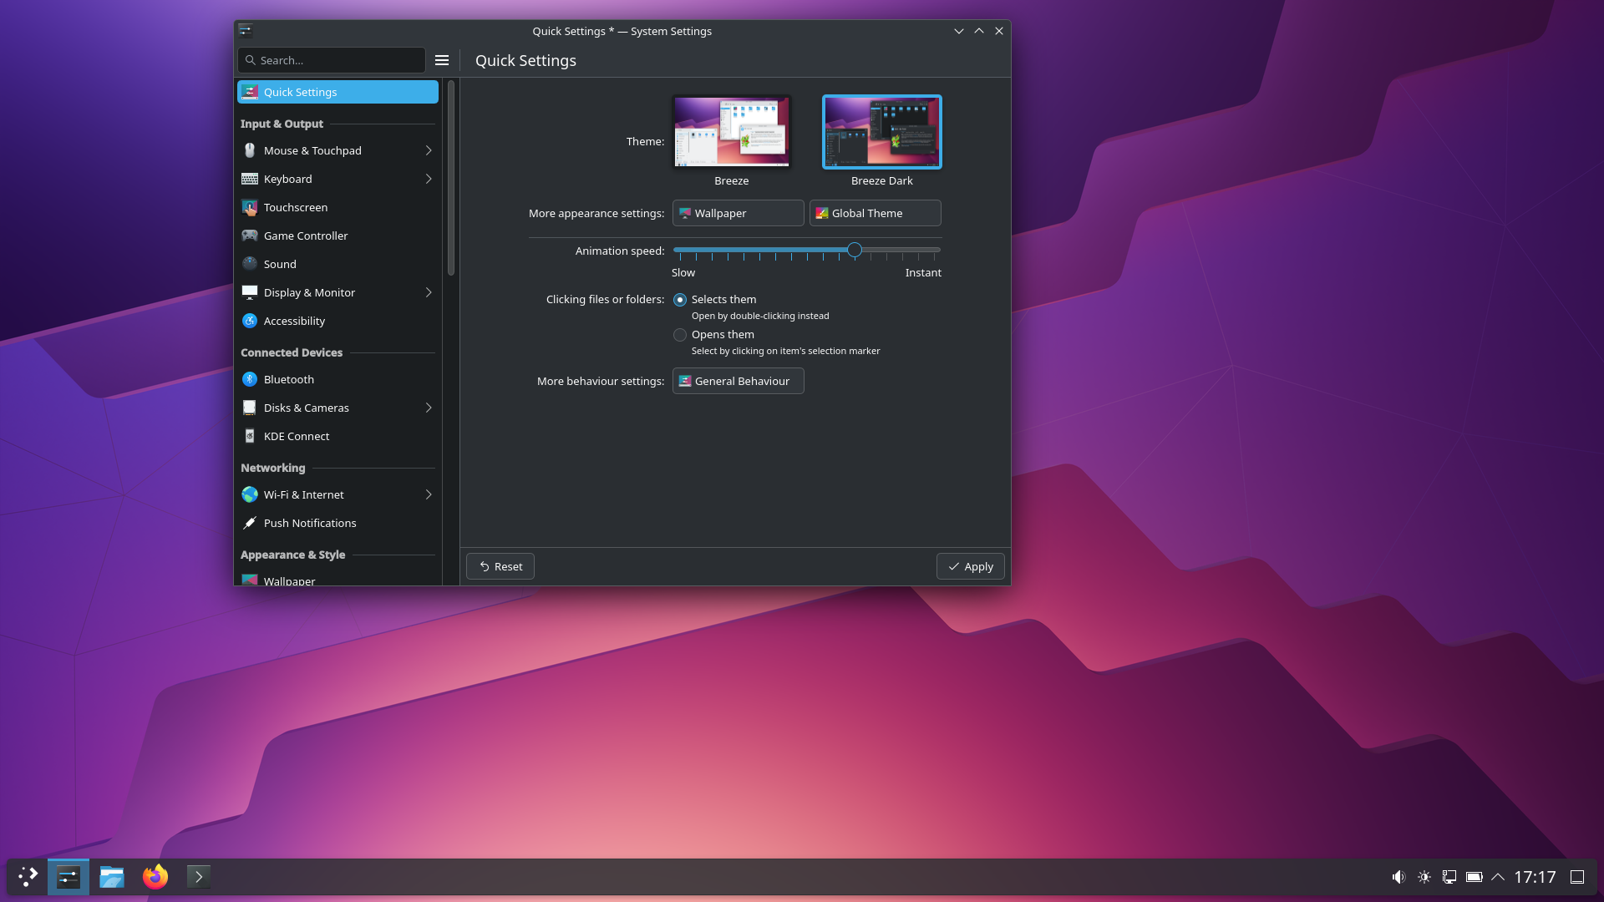Expand Display & Monitor submenu arrow
This screenshot has height=902, width=1604.
tap(429, 292)
